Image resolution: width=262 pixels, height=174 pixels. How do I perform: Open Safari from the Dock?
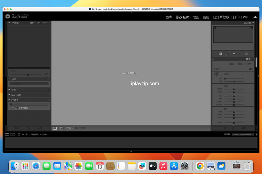[36, 166]
